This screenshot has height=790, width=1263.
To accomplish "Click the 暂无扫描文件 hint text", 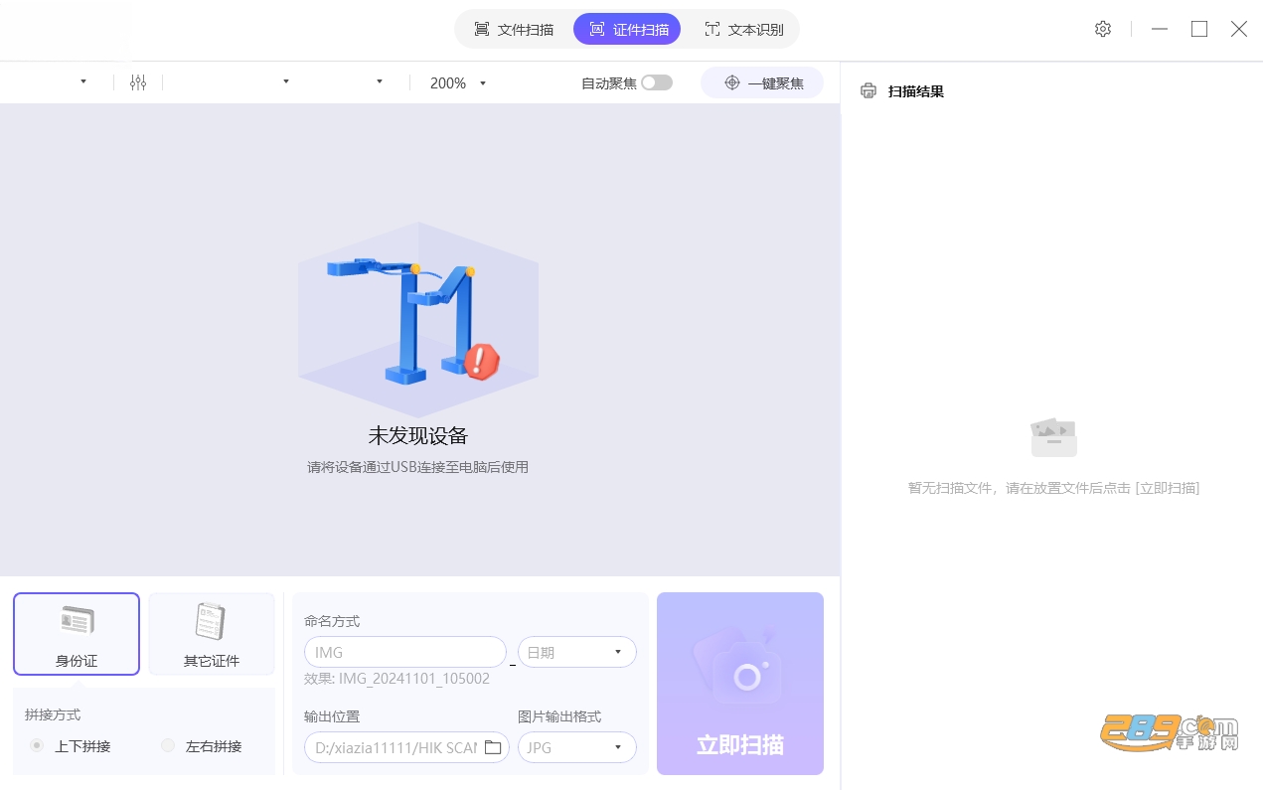I will pos(1053,488).
